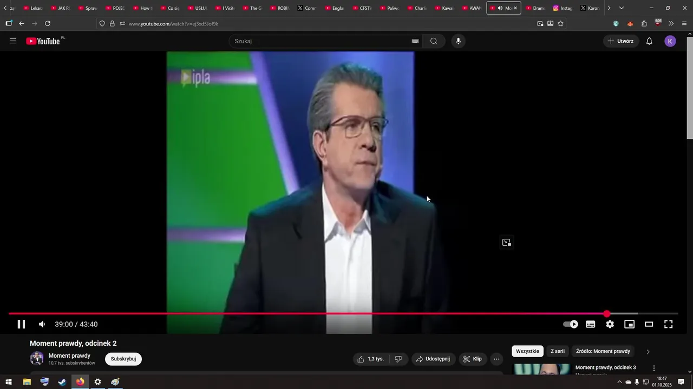
Task: Open the Windows Start menu
Action: pyautogui.click(x=9, y=382)
